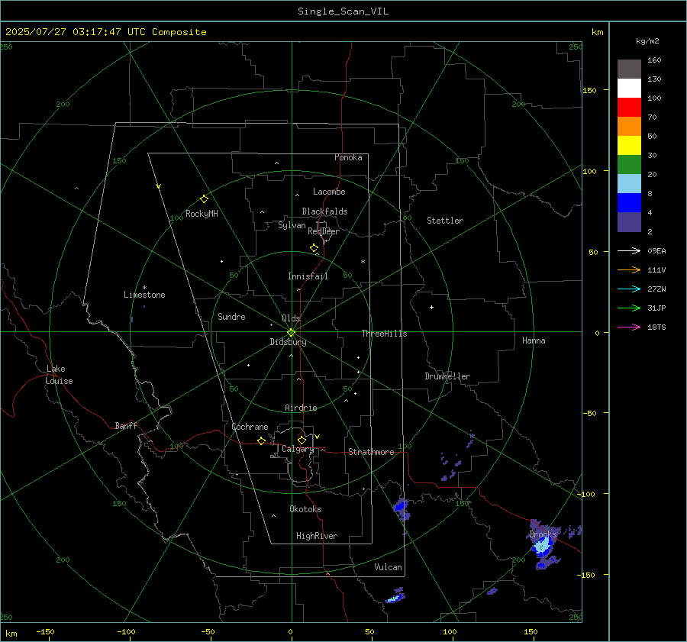Click the Olds label

point(291,318)
